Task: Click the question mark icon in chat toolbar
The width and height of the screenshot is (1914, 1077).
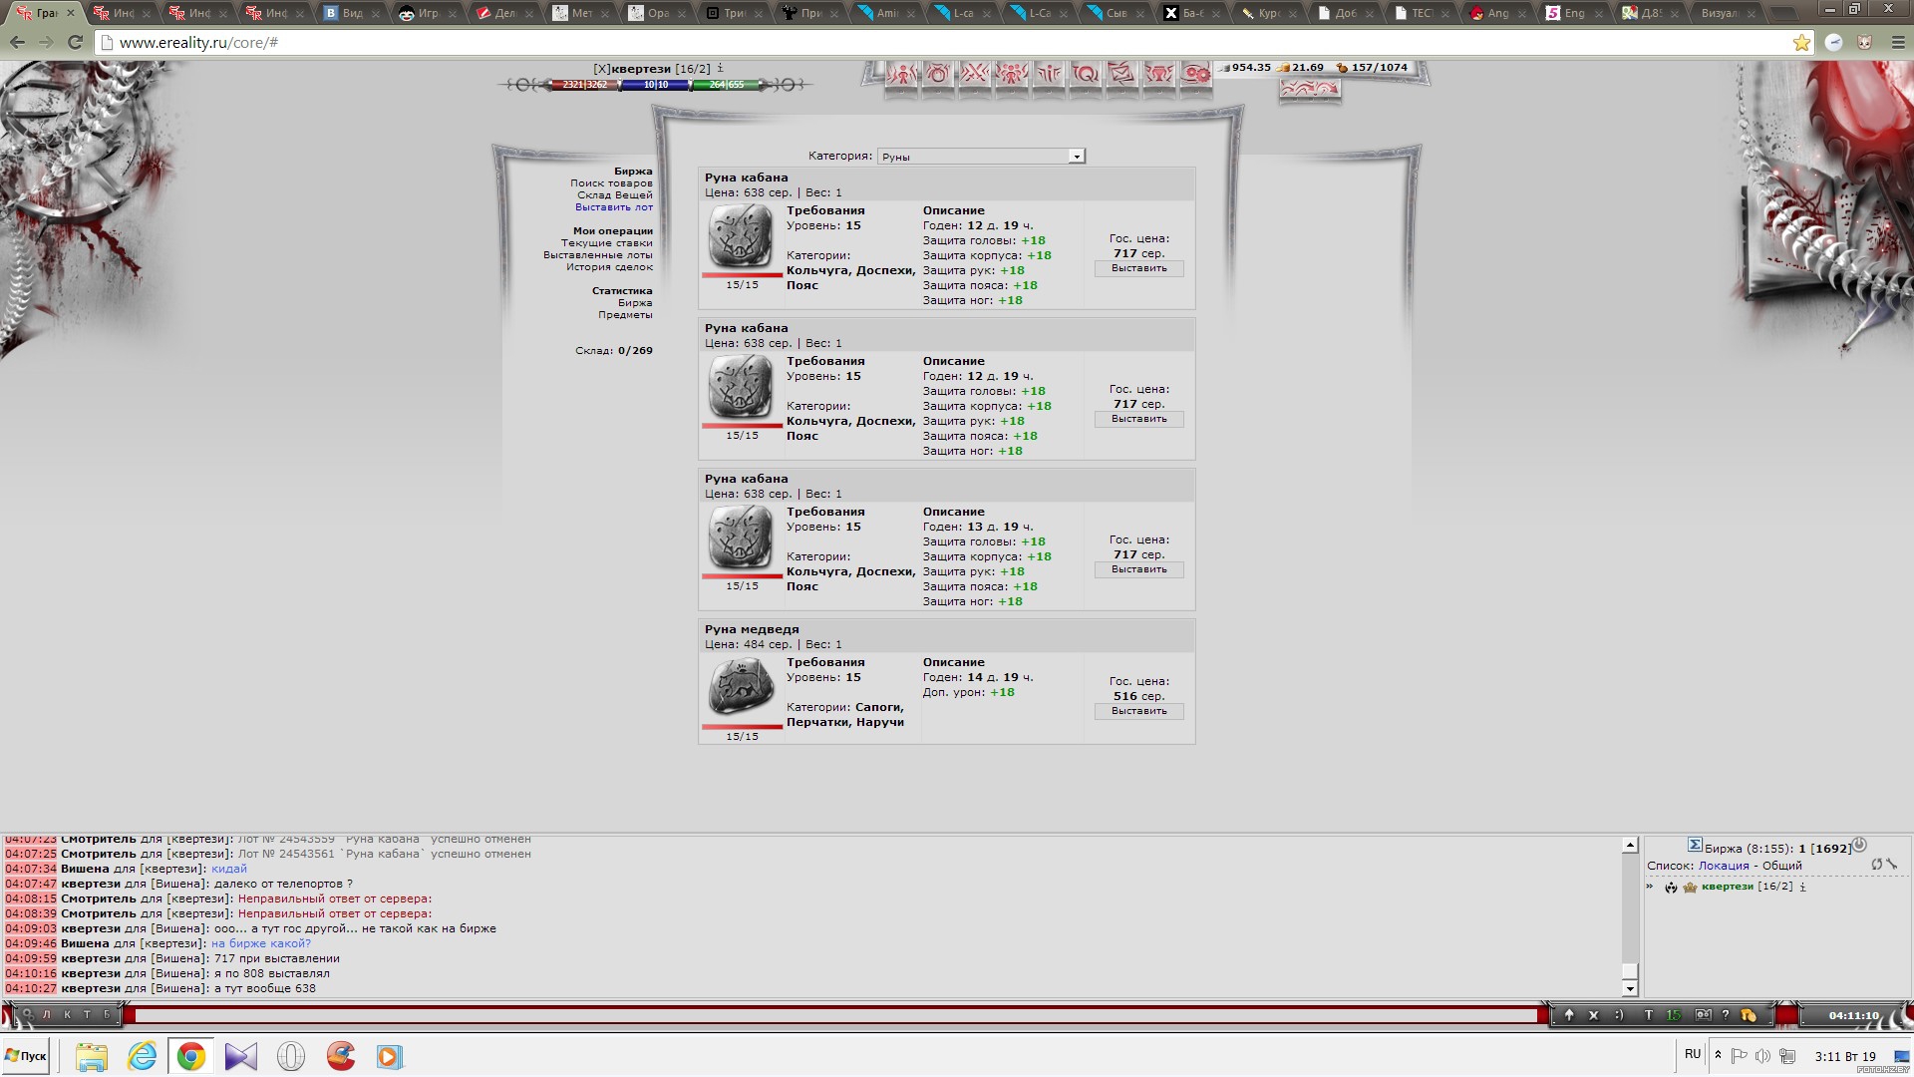Action: tap(1726, 1015)
